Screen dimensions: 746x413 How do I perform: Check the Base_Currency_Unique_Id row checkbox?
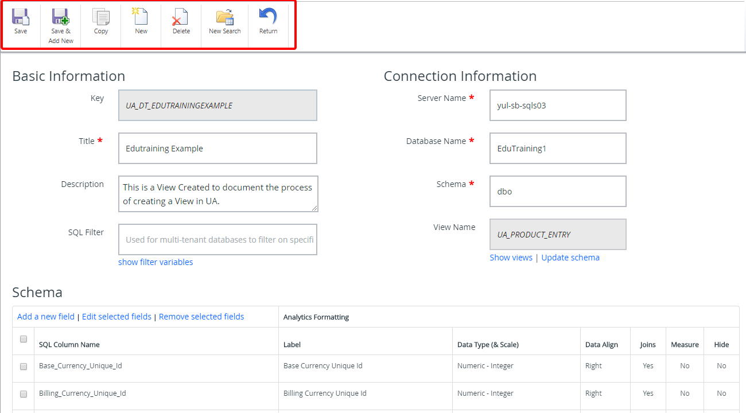tap(24, 366)
